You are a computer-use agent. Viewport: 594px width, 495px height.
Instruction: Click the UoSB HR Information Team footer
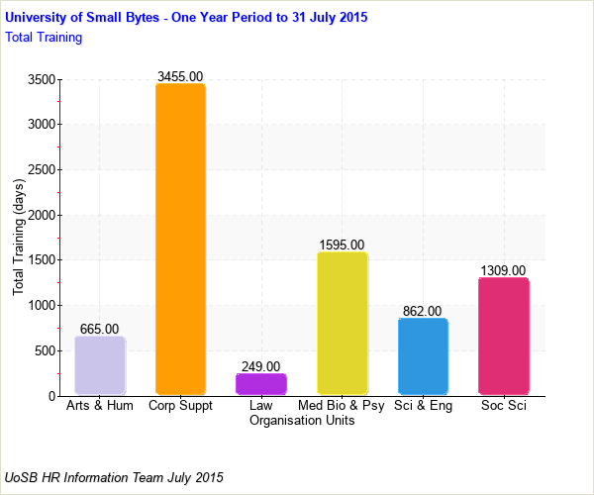[114, 477]
